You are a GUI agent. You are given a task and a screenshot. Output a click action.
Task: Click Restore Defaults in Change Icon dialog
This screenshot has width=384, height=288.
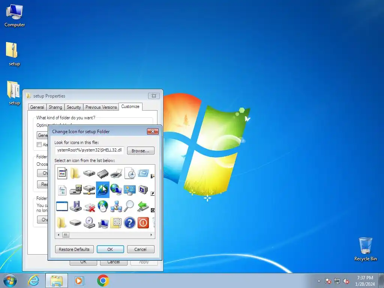click(x=75, y=249)
